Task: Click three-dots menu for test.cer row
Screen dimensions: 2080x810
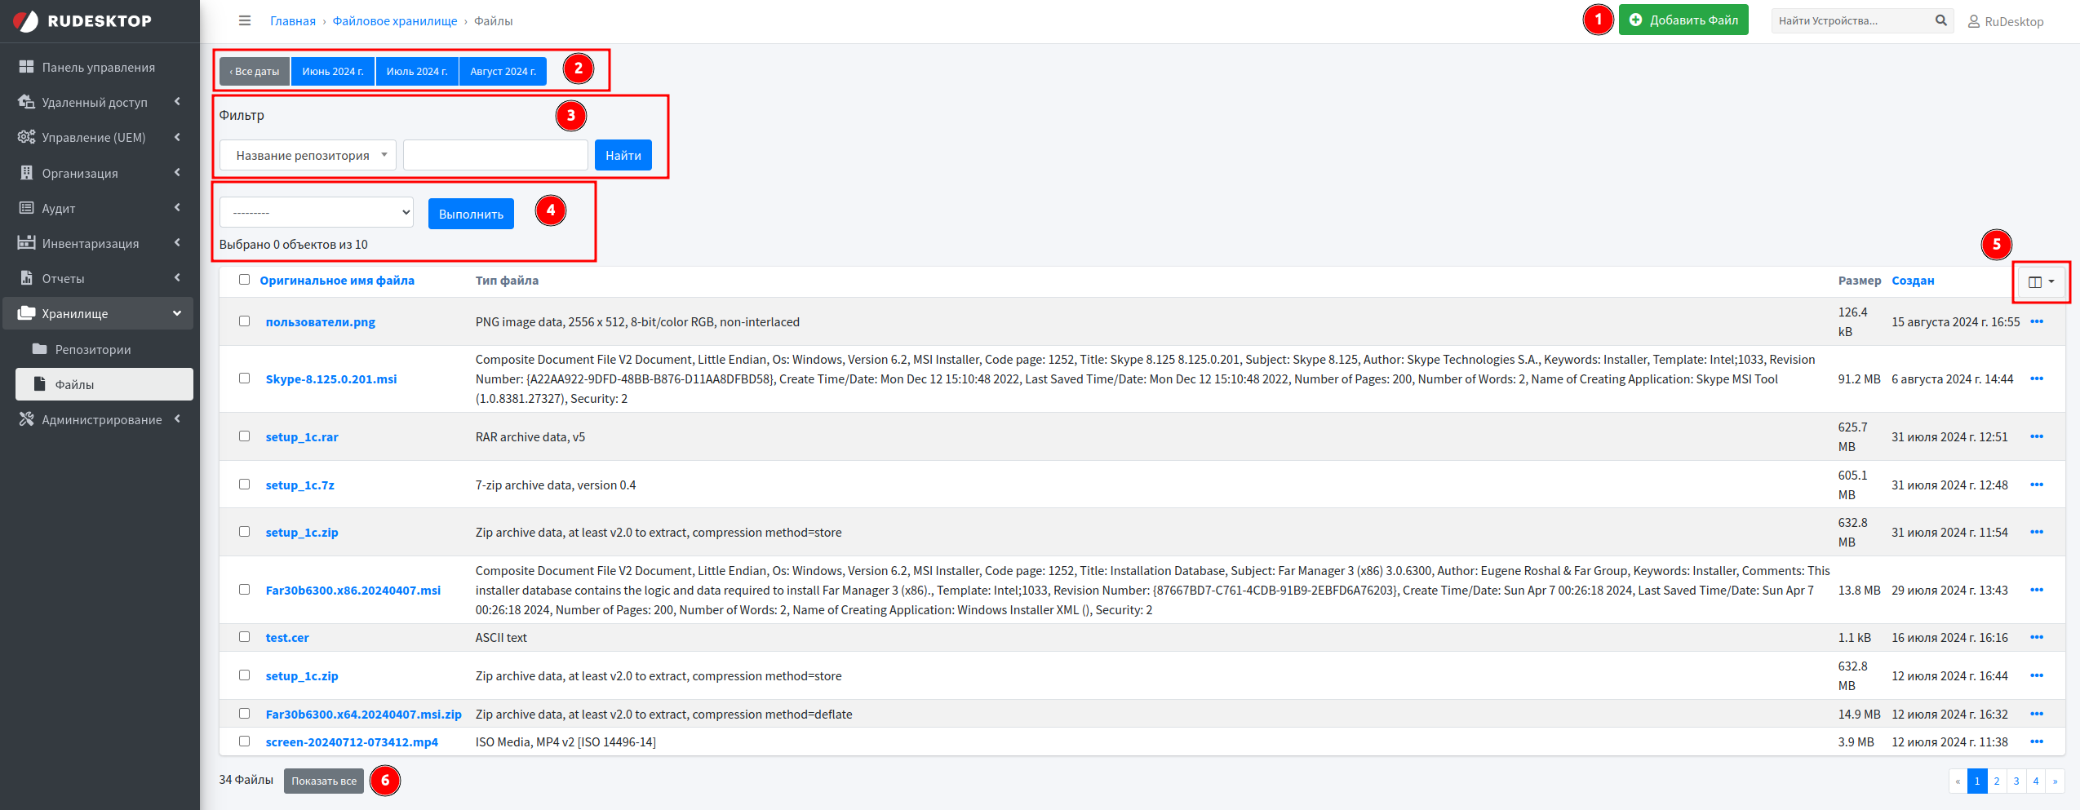Action: pos(2036,637)
